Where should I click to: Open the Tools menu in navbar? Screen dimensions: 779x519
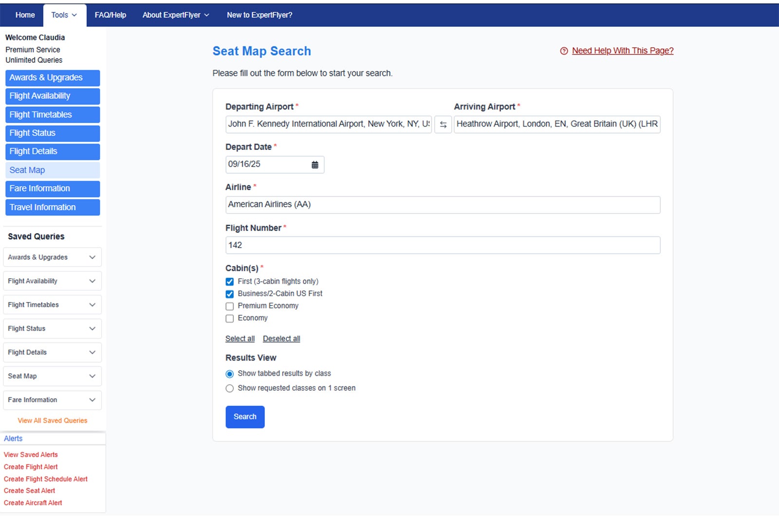pyautogui.click(x=64, y=15)
